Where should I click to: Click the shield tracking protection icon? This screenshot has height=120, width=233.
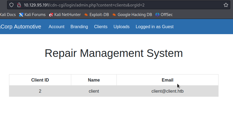point(11,5)
